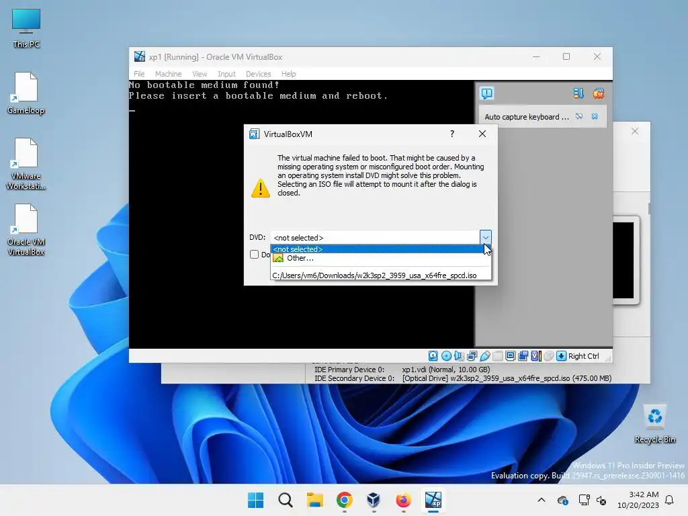Click the hard disk activity status bar icon
Image resolution: width=688 pixels, height=516 pixels.
pos(433,356)
